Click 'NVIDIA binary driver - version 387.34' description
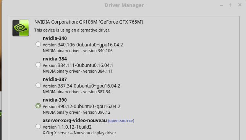 76,92
